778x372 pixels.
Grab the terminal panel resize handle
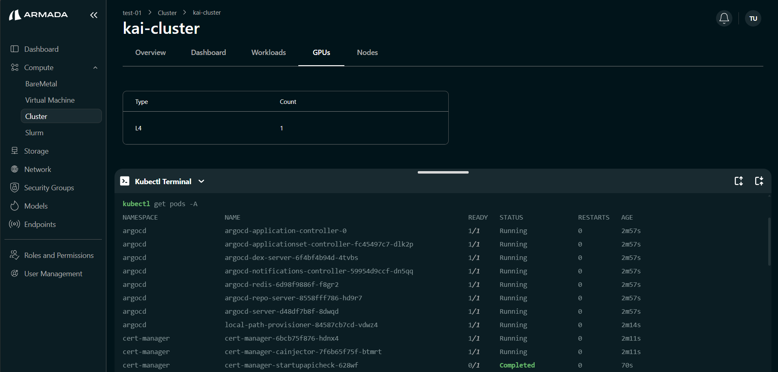click(443, 172)
